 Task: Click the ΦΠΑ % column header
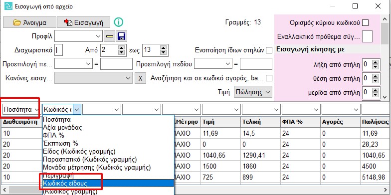coord(300,122)
